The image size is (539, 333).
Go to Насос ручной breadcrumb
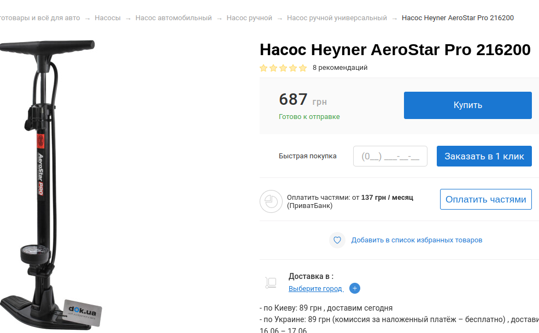249,18
